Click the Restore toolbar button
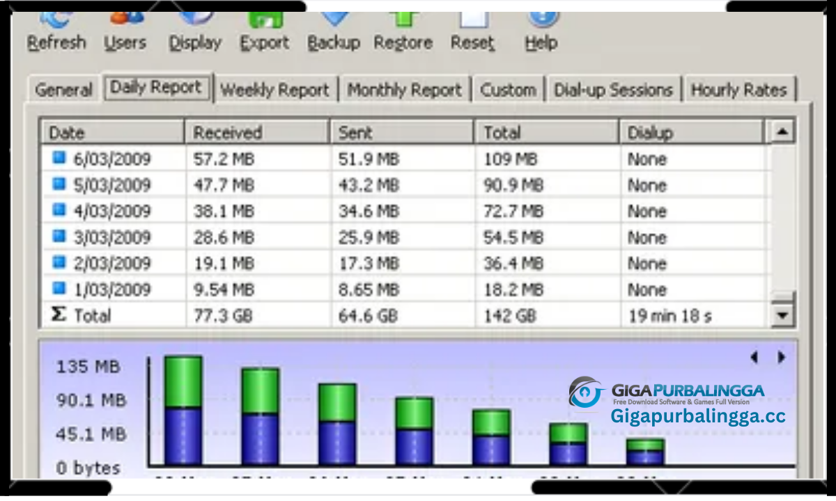 (x=403, y=31)
